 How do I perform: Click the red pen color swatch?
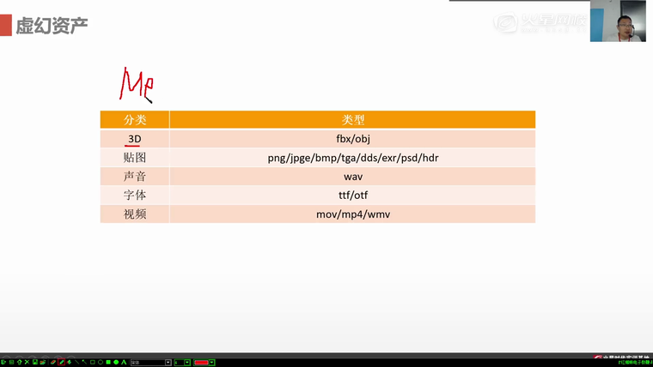pyautogui.click(x=201, y=362)
